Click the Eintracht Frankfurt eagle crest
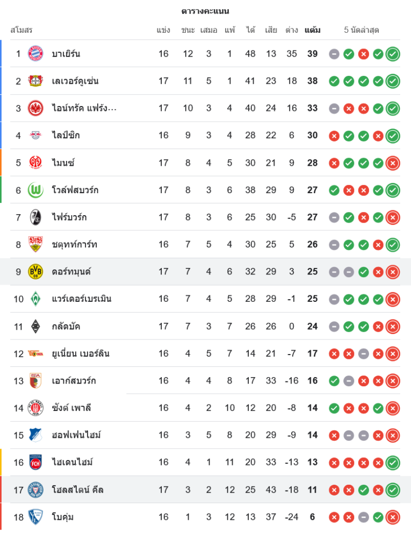The width and height of the screenshot is (411, 538). pos(35,108)
